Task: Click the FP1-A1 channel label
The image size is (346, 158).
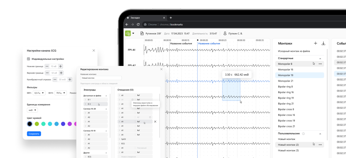Action: point(132,50)
